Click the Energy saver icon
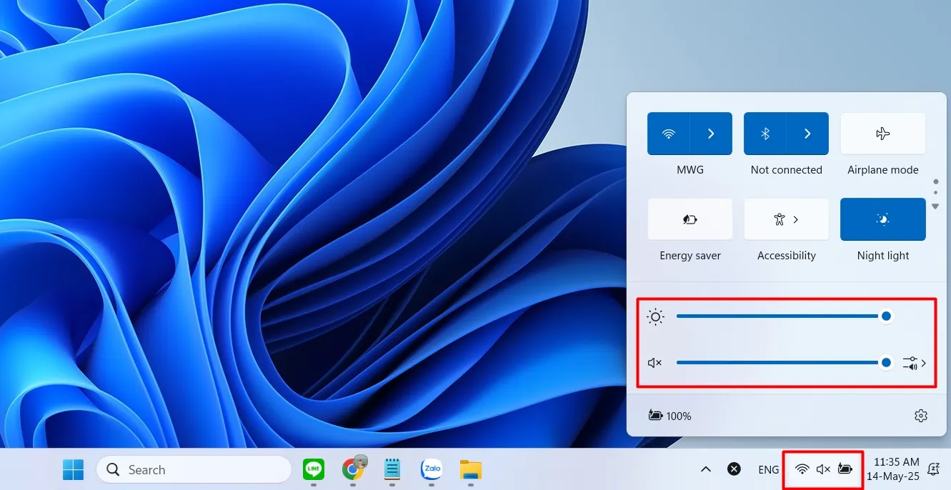 tap(689, 219)
